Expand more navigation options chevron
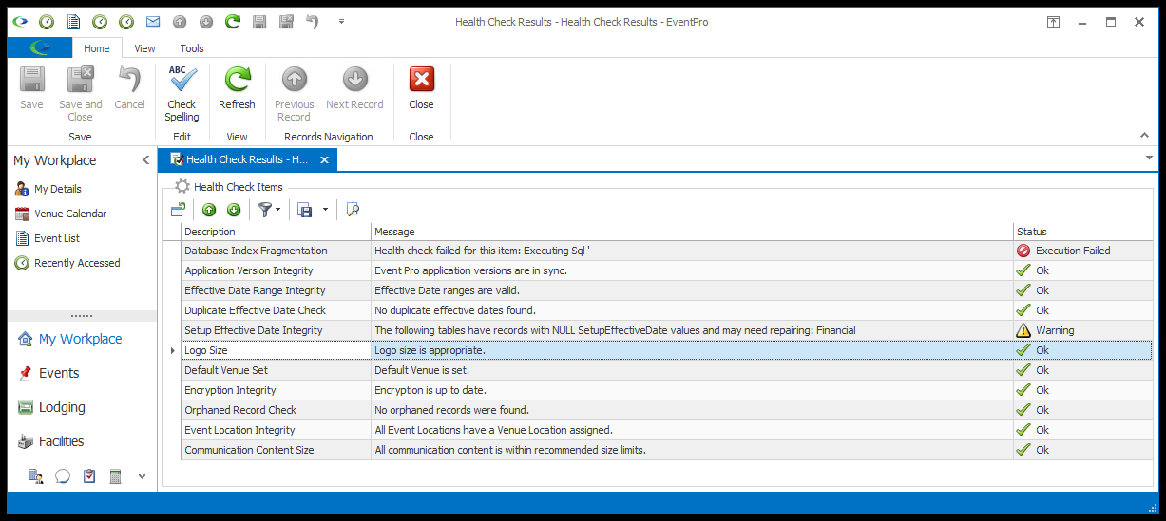Screen dimensions: 1166x521 tap(143, 476)
